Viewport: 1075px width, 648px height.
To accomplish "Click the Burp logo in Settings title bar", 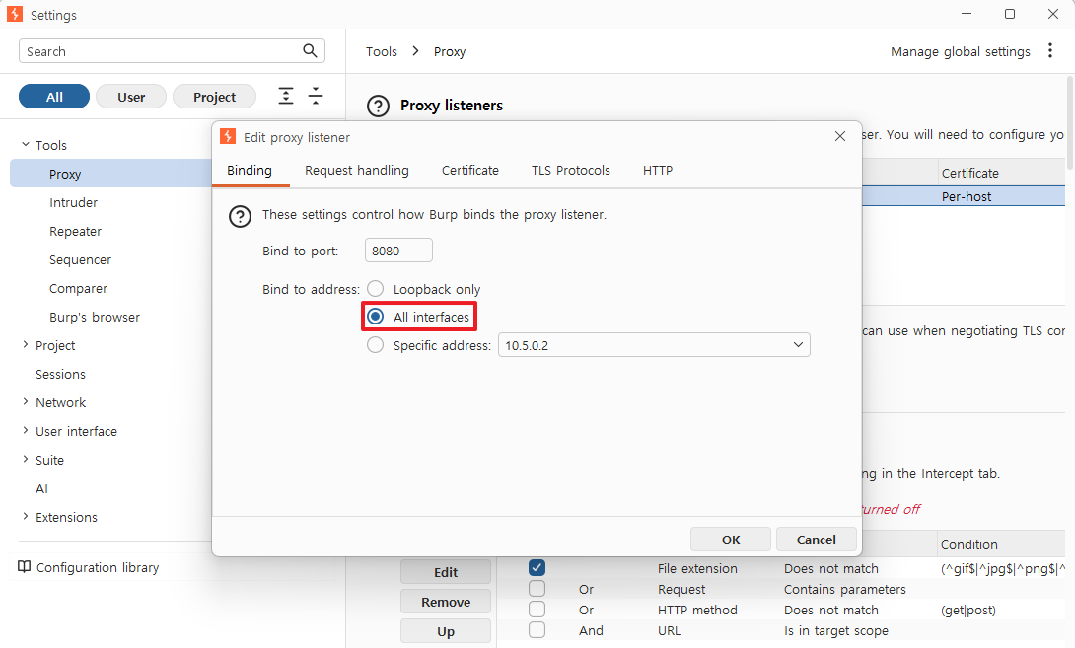I will 15,14.
